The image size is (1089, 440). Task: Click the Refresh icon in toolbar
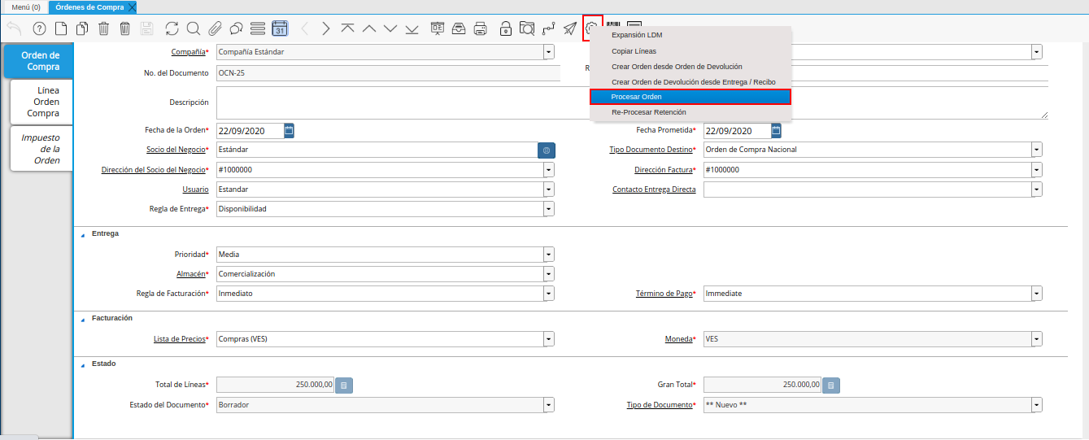[172, 28]
